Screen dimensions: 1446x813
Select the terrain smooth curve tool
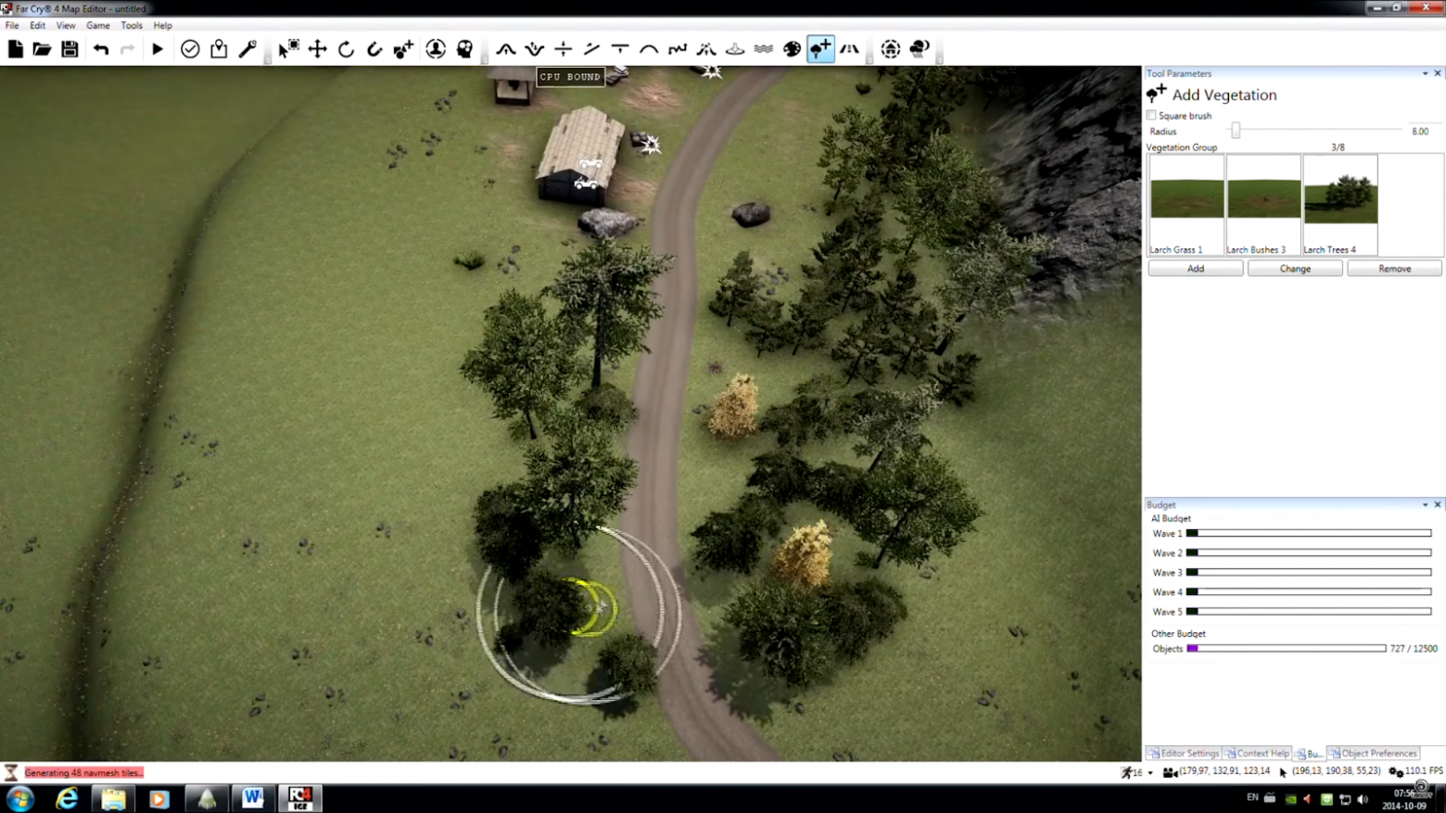(x=649, y=49)
